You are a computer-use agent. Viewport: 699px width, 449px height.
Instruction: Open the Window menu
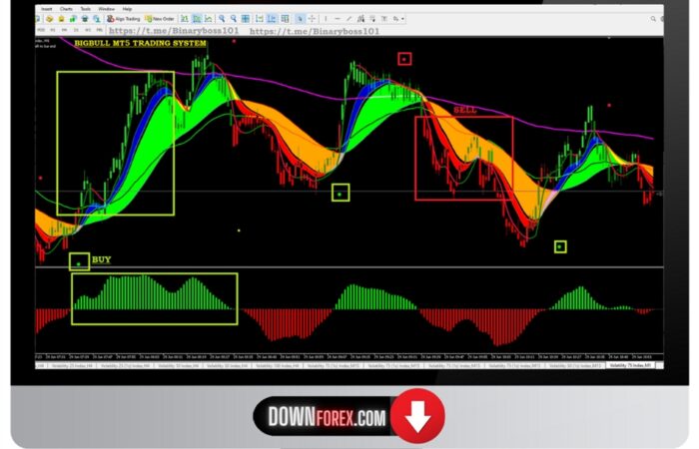click(x=106, y=9)
